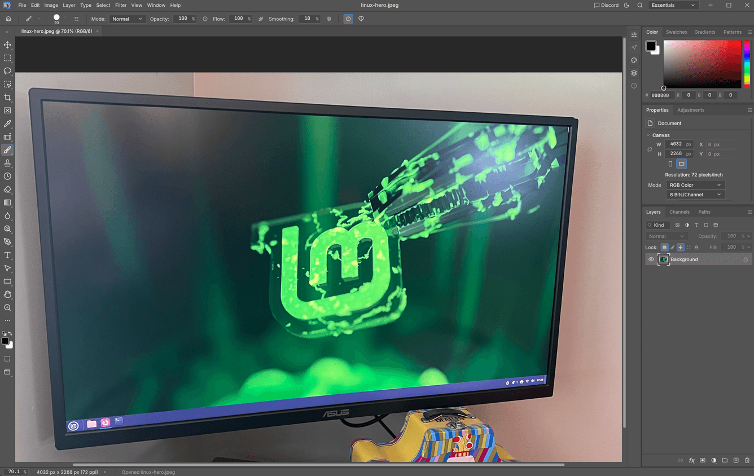
Task: Toggle airbrush build-up effects
Action: (261, 19)
